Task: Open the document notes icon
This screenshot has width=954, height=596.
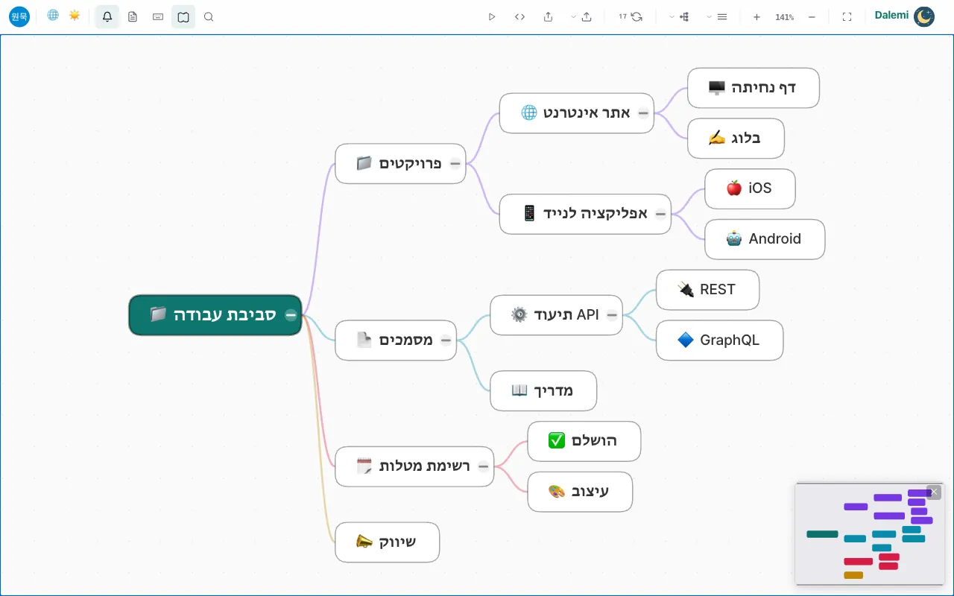Action: pos(133,16)
